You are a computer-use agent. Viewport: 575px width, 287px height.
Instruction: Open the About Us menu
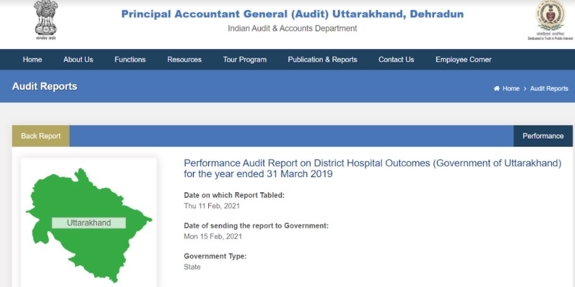point(78,60)
